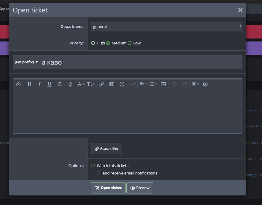The height and width of the screenshot is (205, 262).
Task: Open the font size dropdown
Action: pyautogui.click(x=91, y=84)
